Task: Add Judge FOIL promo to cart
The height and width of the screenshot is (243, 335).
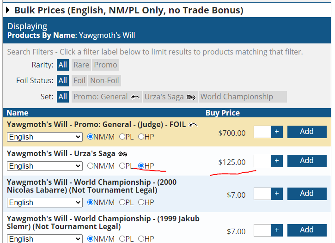Action: click(x=307, y=132)
